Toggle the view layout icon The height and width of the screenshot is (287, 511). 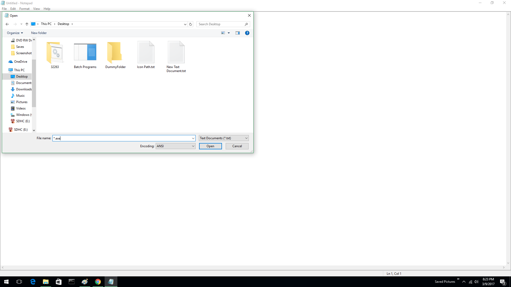pyautogui.click(x=223, y=33)
